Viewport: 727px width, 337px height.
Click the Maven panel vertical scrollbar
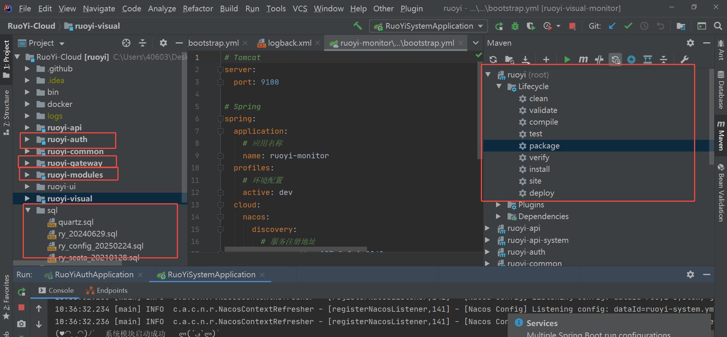711,117
